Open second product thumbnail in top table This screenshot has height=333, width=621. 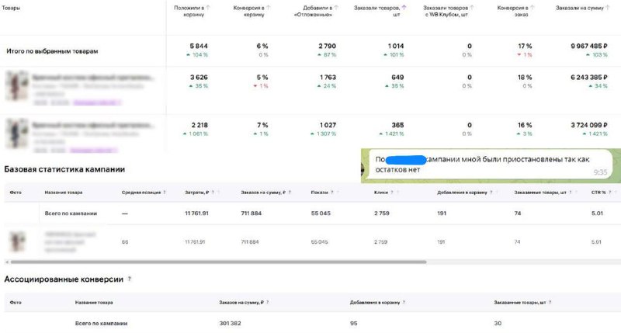point(16,132)
